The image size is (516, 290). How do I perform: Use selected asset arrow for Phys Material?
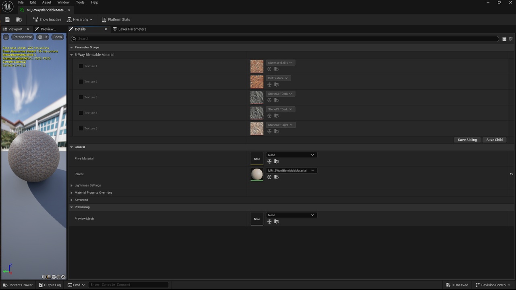270,161
